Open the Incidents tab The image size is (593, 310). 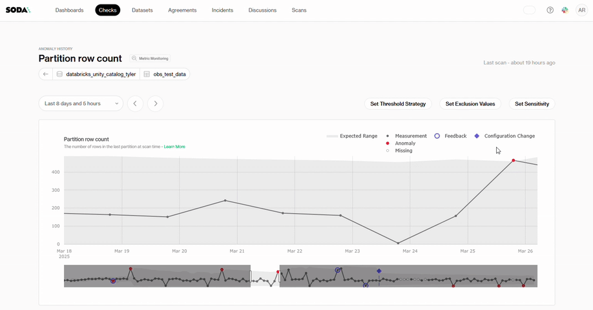tap(222, 10)
